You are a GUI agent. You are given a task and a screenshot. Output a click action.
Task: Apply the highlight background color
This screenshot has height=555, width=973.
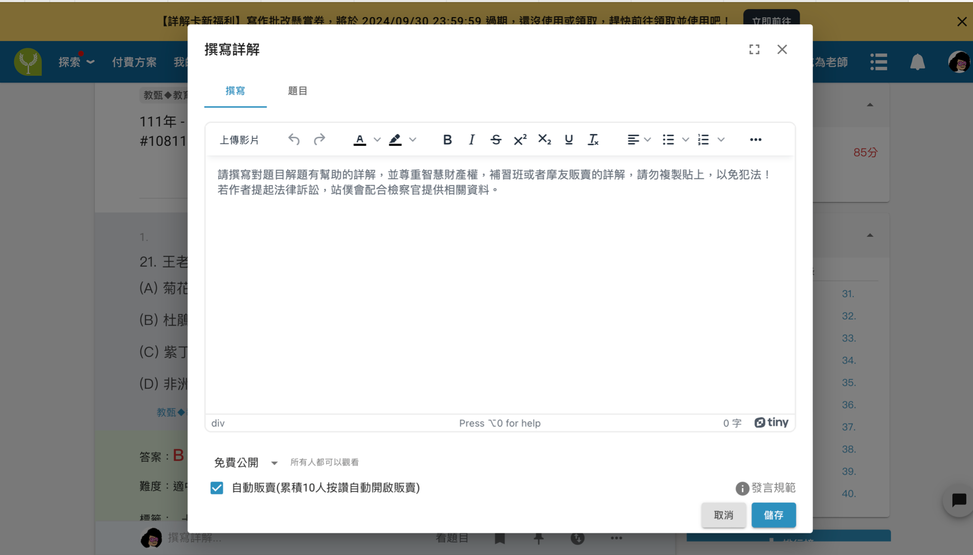click(x=395, y=140)
